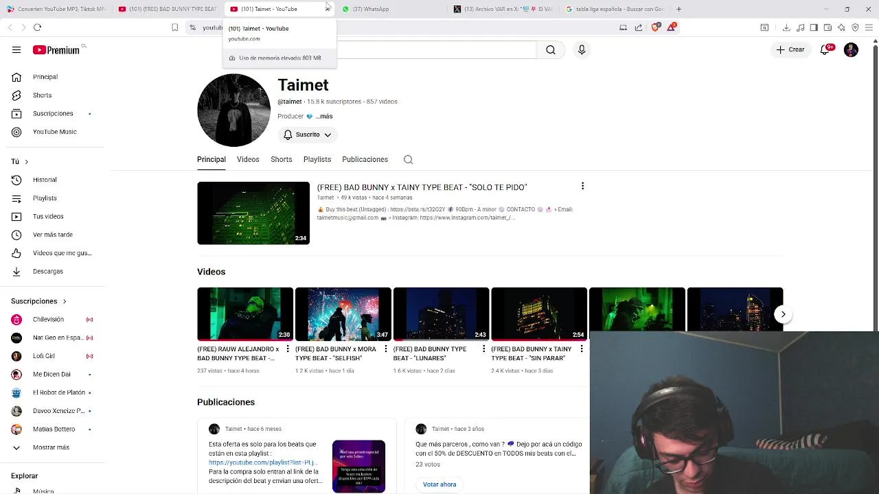Switch to the channel Playlists tab

click(317, 159)
